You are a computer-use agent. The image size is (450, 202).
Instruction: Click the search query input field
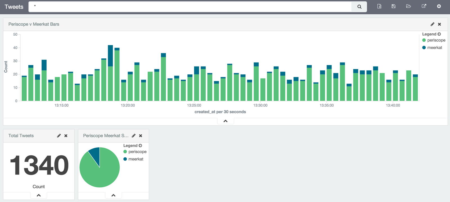point(190,7)
